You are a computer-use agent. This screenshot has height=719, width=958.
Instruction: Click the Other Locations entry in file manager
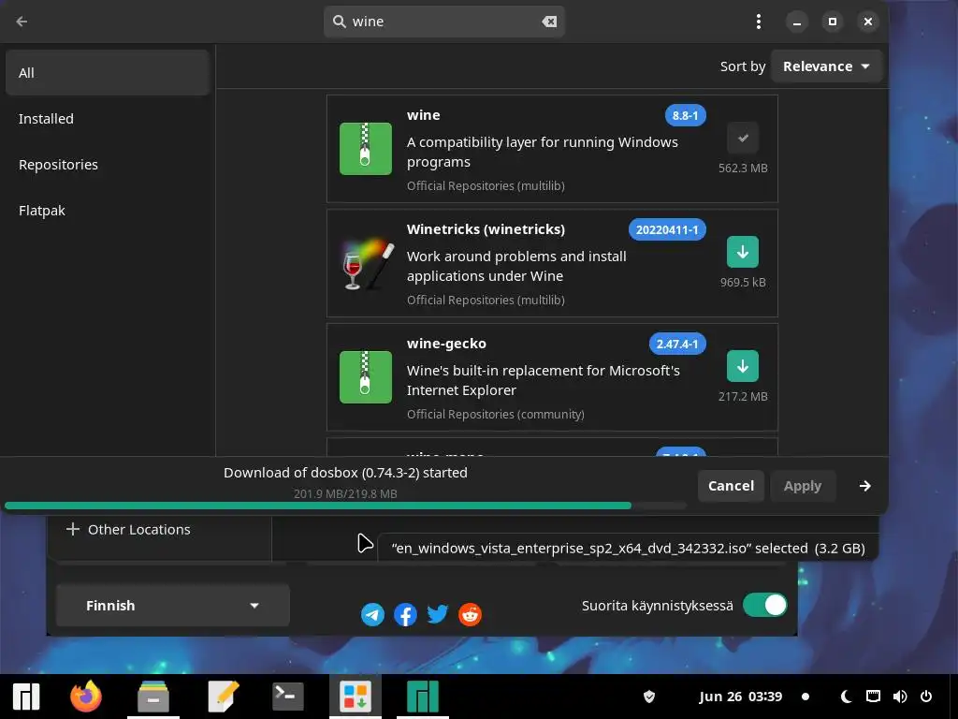click(128, 530)
